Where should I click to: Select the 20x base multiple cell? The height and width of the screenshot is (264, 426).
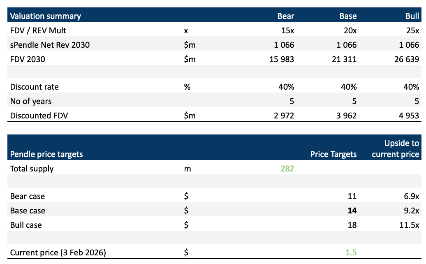[x=349, y=30]
